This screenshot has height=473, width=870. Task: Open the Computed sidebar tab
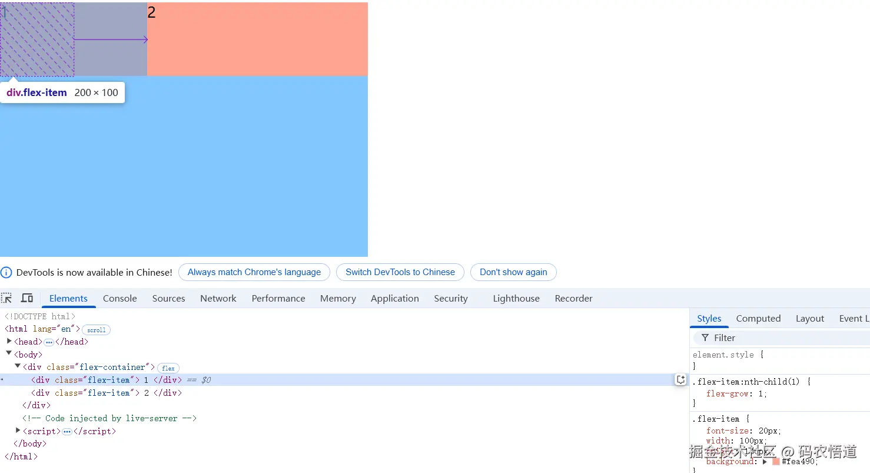click(x=758, y=318)
